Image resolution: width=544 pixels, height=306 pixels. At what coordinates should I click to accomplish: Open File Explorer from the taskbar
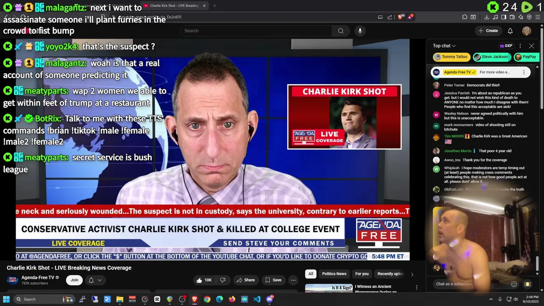pyautogui.click(x=120, y=299)
